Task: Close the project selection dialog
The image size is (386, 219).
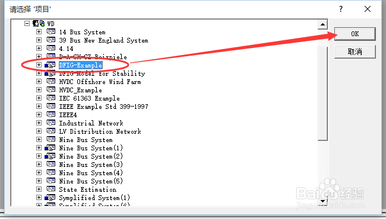Action: pyautogui.click(x=367, y=9)
